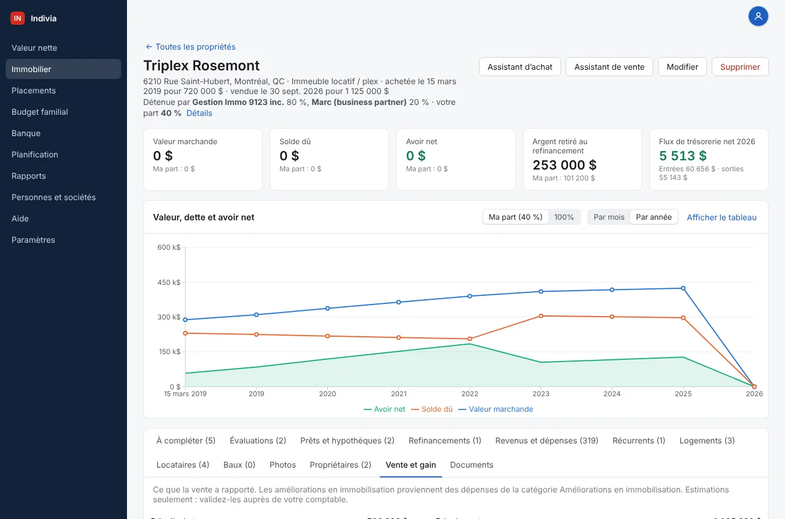
Task: Select Immobilier in the sidebar
Action: [x=63, y=69]
